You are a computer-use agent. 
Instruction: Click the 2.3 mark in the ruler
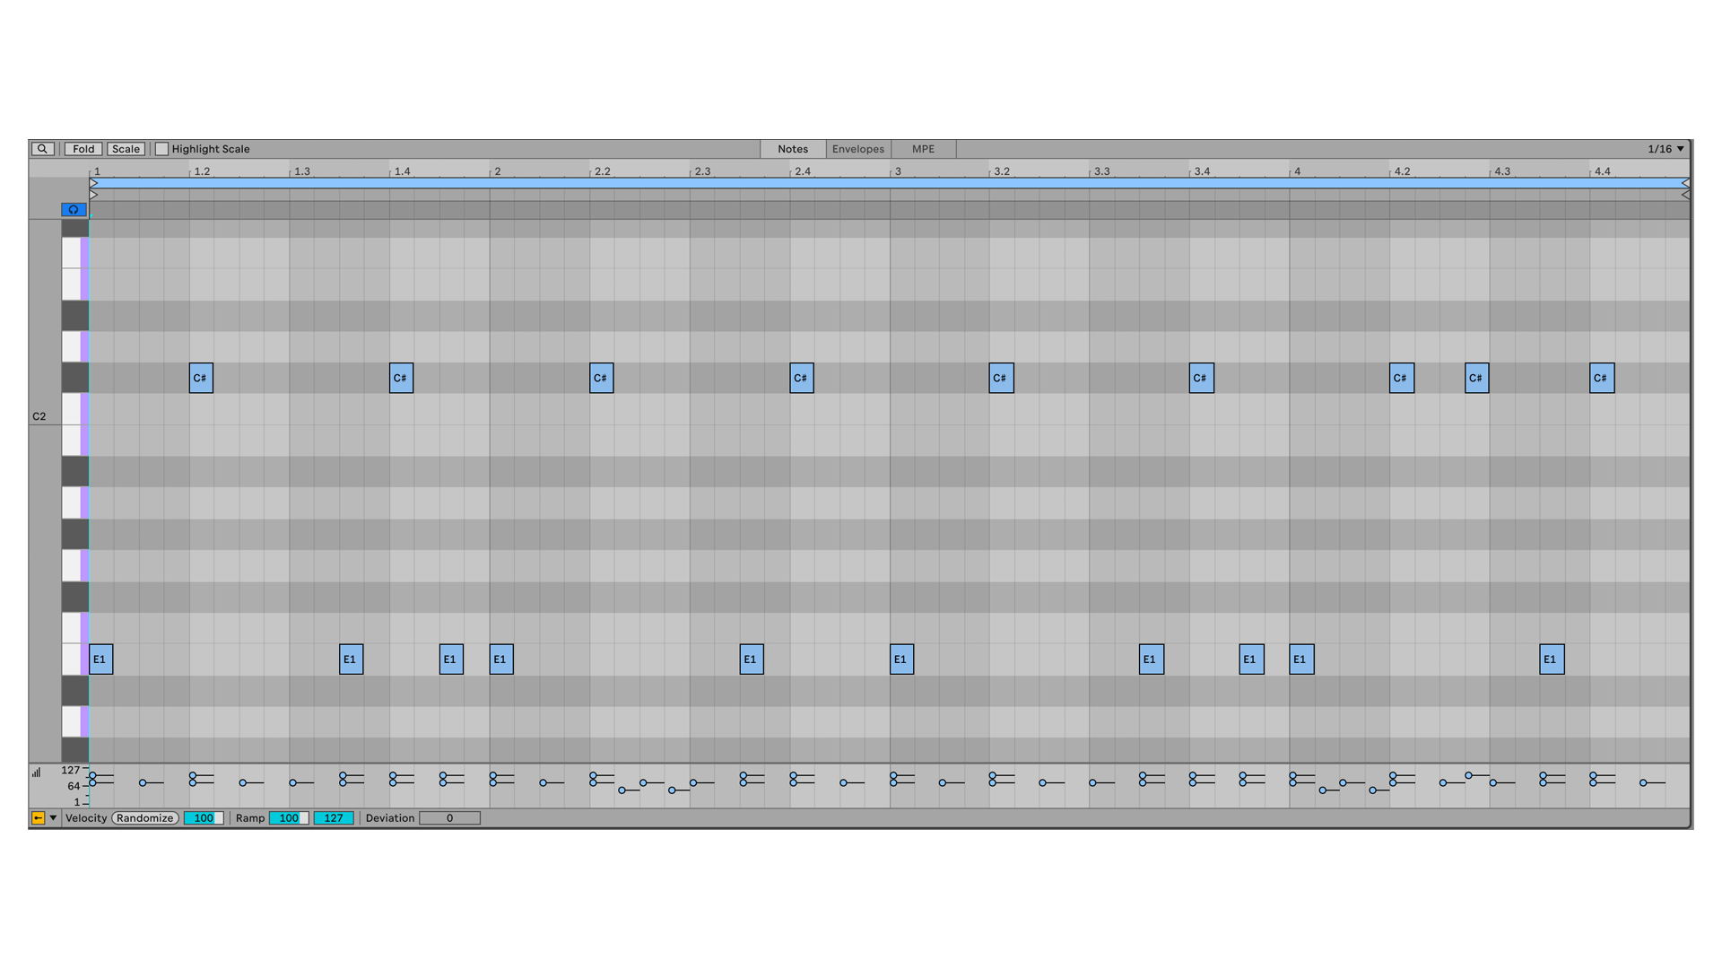click(x=702, y=171)
